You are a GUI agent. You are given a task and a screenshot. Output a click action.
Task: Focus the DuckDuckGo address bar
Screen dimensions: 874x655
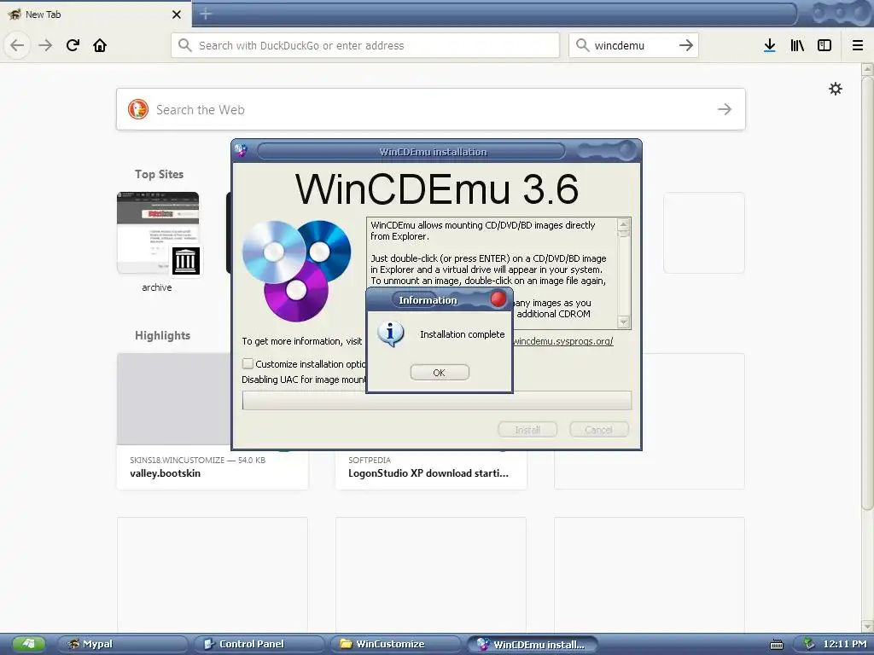pos(365,45)
